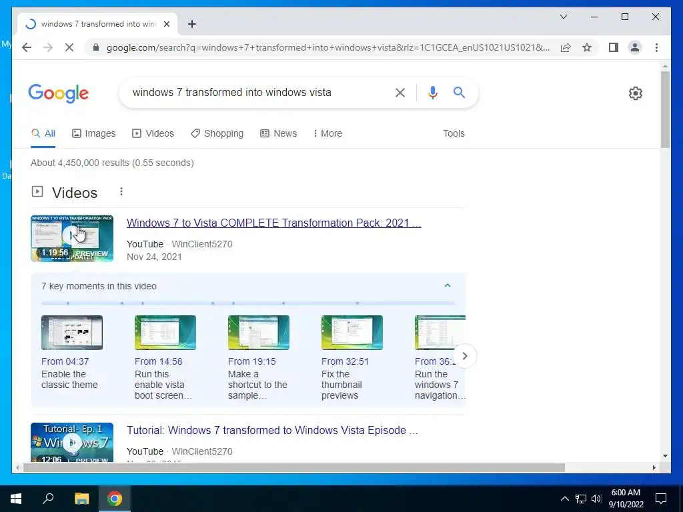The width and height of the screenshot is (683, 512).
Task: Submit search with magnifier icon
Action: coord(459,92)
